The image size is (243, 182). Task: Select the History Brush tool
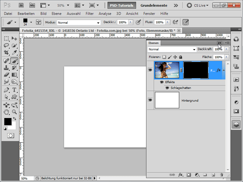(x=14, y=68)
